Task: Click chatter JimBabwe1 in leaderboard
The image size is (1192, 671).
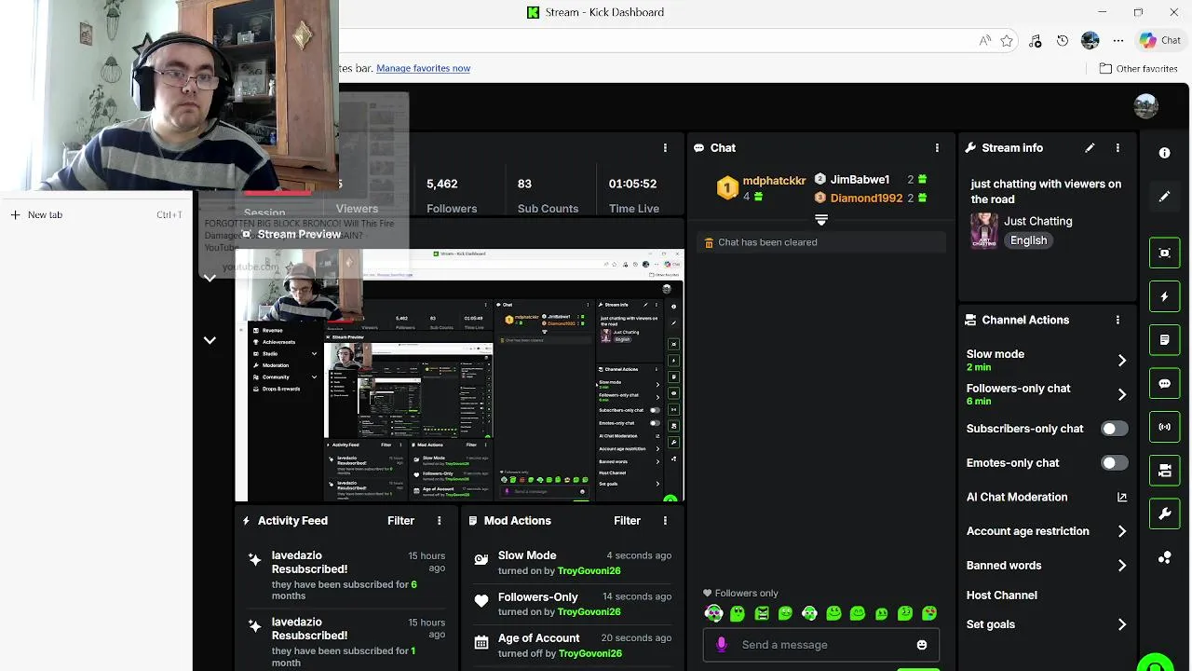Action: pyautogui.click(x=860, y=180)
